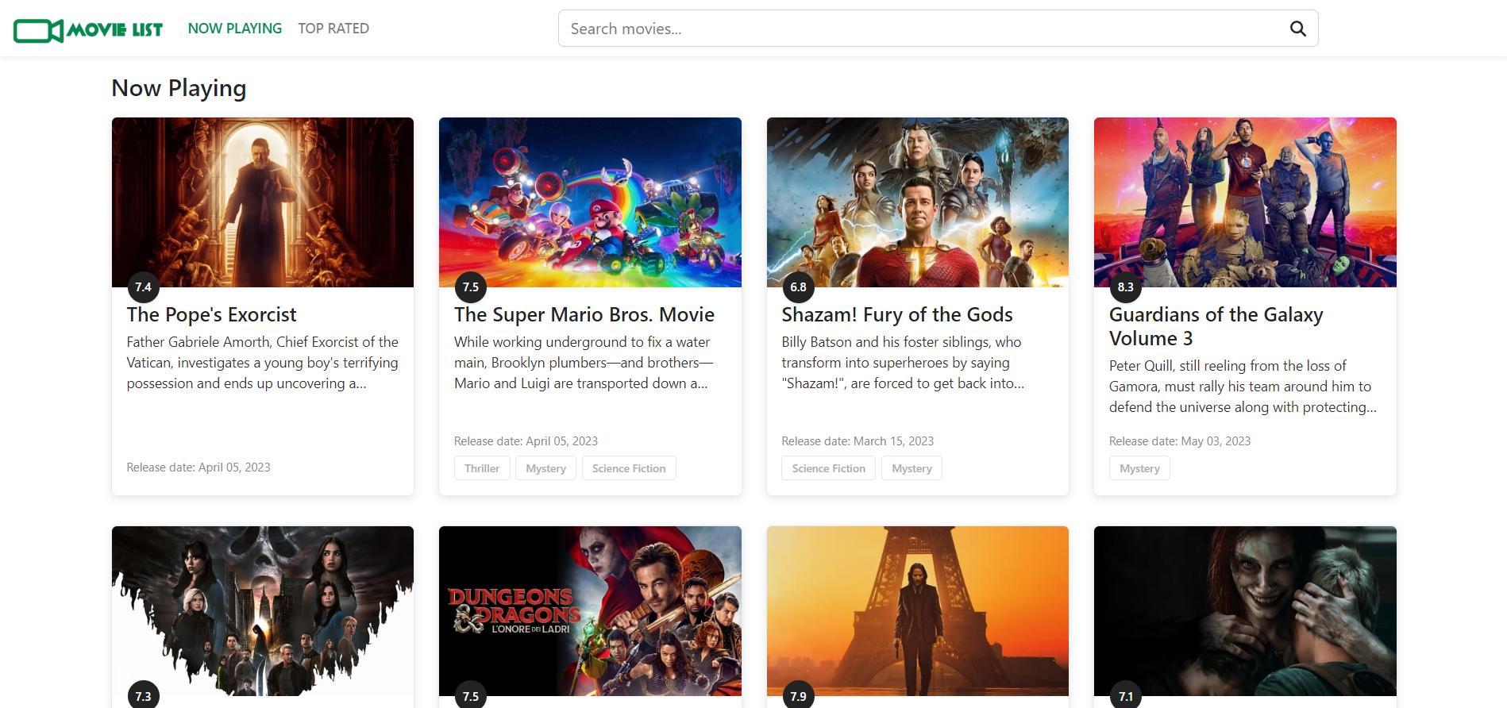The width and height of the screenshot is (1507, 708).
Task: Click the 7.5 rating badge on Dungeons & Dragons
Action: [471, 696]
